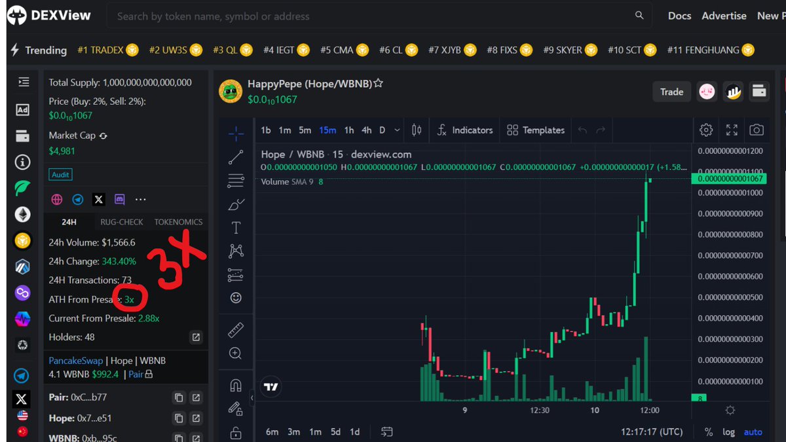Toggle the log scale
Image resolution: width=786 pixels, height=442 pixels.
tap(729, 432)
